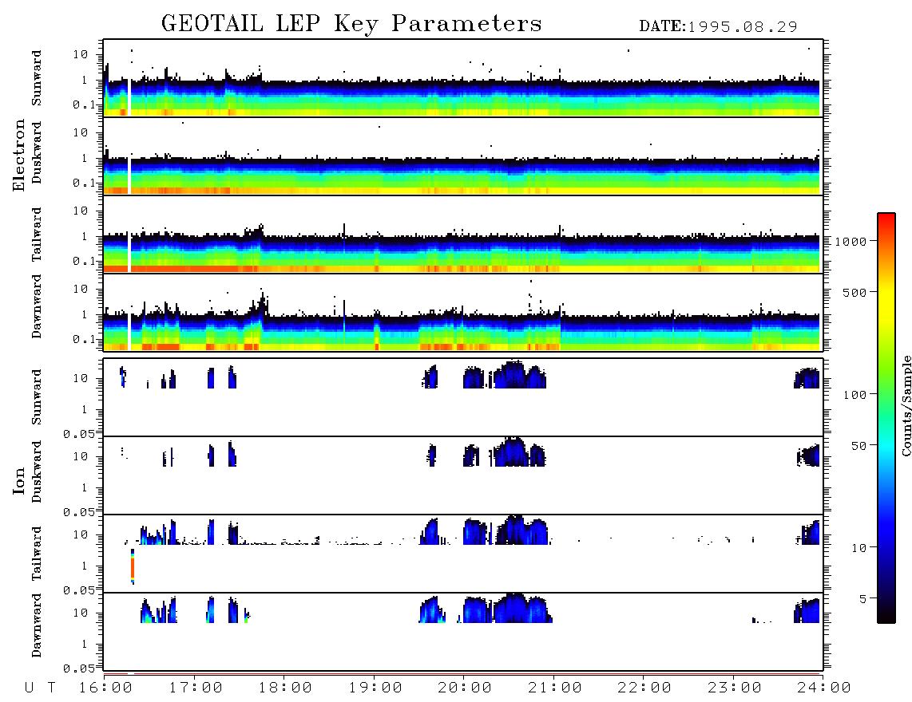Click the GEOTAIL LEP Key Parameters title
Screen dimensions: 912x702
(351, 24)
